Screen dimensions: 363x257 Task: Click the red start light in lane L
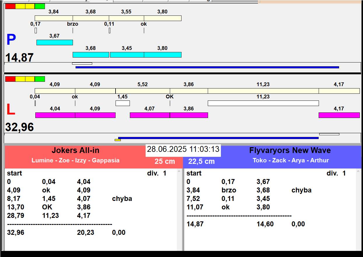pos(10,79)
